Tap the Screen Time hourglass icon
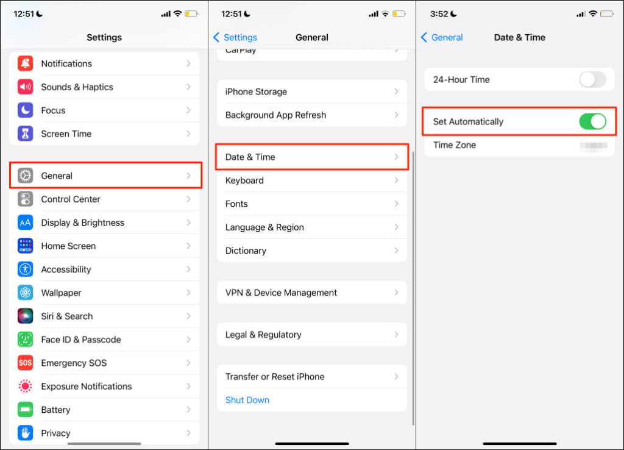 pyautogui.click(x=25, y=134)
